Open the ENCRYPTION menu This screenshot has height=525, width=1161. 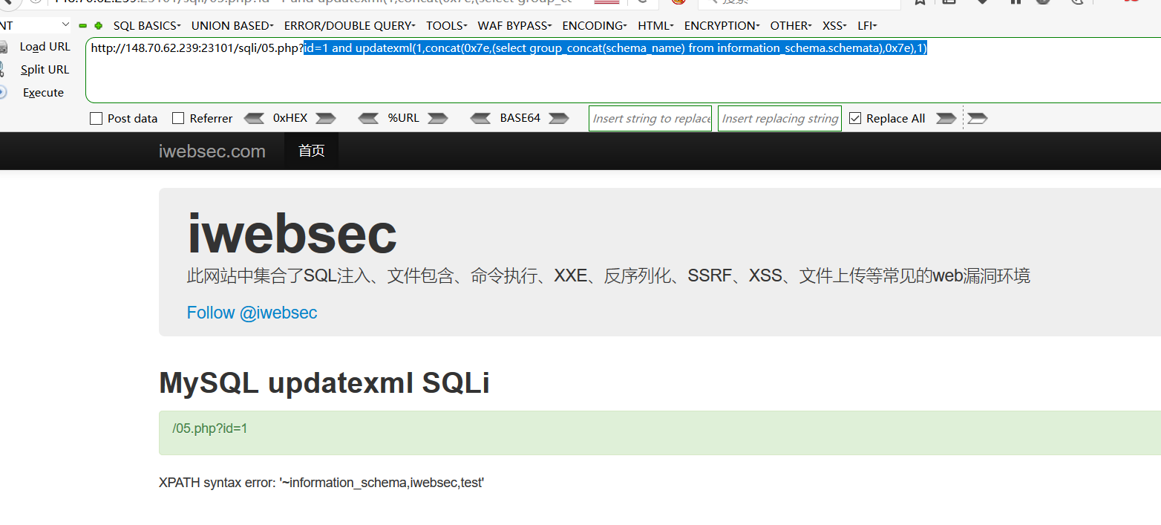click(722, 26)
